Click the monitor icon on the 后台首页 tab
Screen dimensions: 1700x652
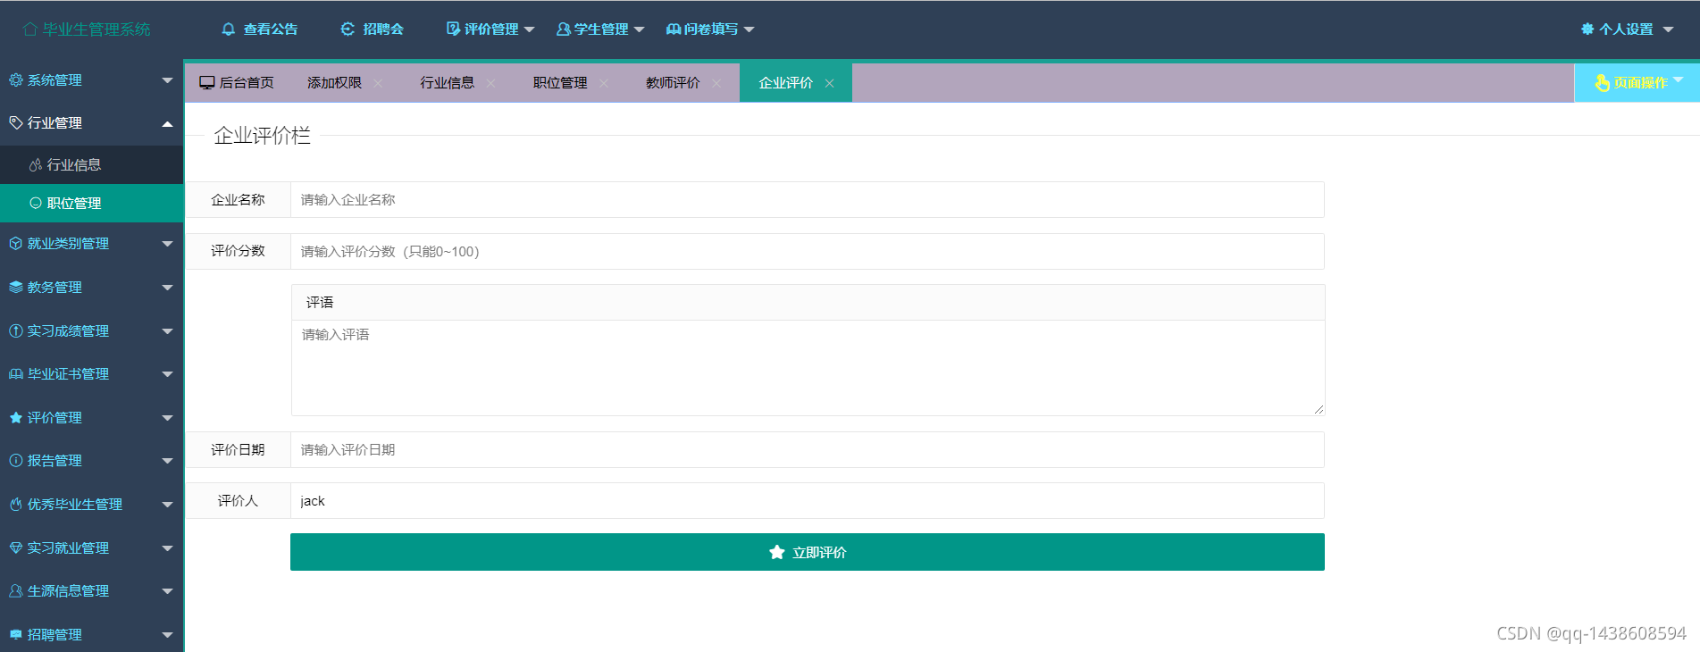[x=207, y=83]
